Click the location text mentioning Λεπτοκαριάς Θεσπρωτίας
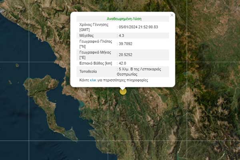The width and height of the screenshot is (240, 160). [x=140, y=71]
